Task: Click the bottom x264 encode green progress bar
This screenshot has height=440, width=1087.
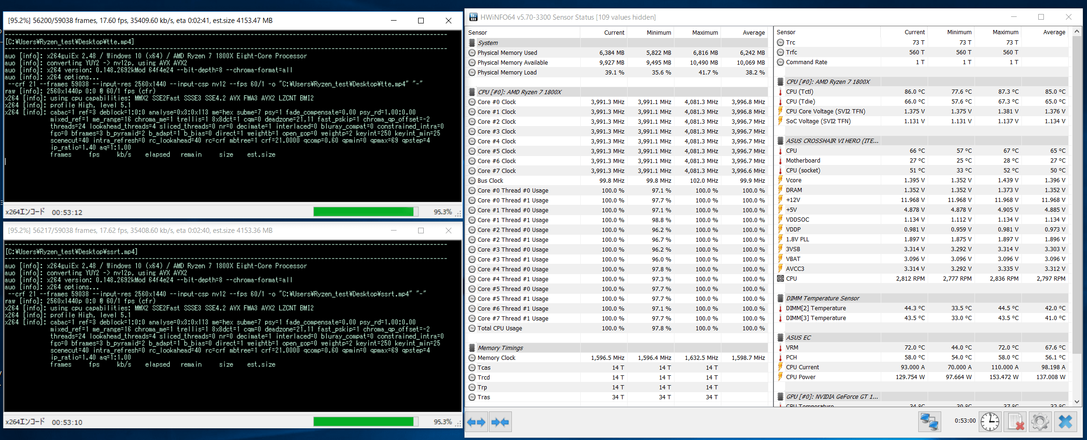Action: 366,422
